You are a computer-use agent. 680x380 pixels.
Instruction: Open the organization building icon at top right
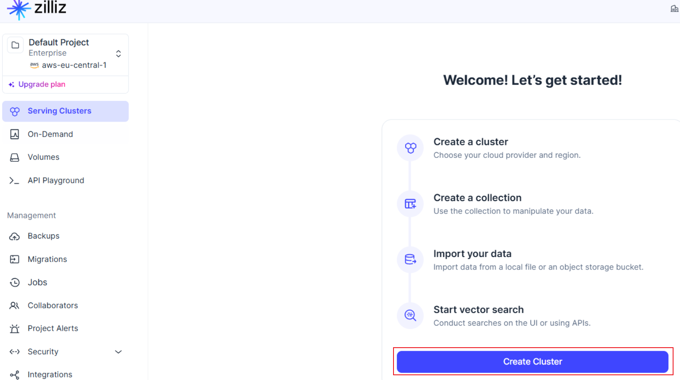(x=674, y=9)
